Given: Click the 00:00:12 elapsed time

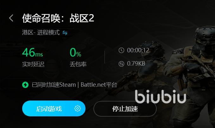Looking at the screenshot, I should pyautogui.click(x=138, y=50).
